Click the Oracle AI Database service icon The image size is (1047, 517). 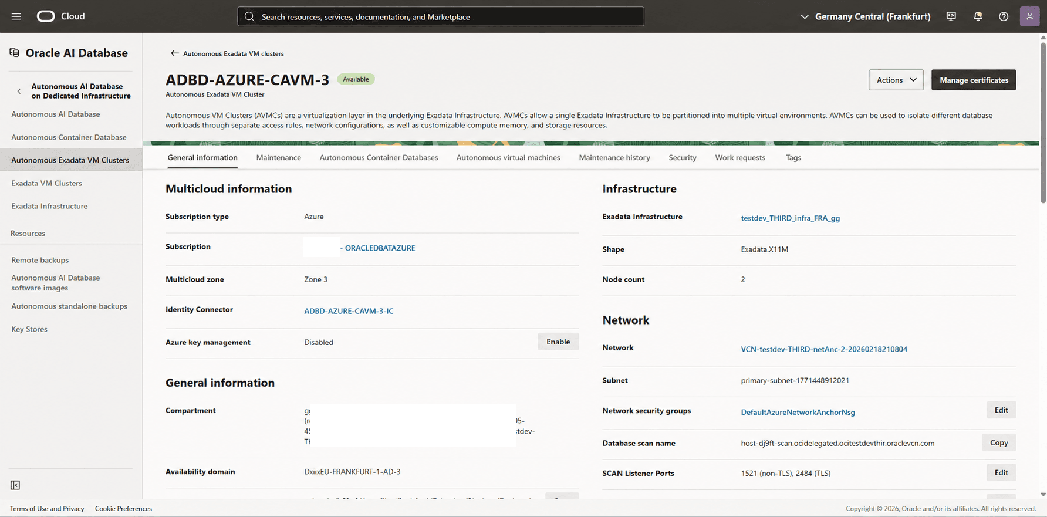[x=15, y=53]
